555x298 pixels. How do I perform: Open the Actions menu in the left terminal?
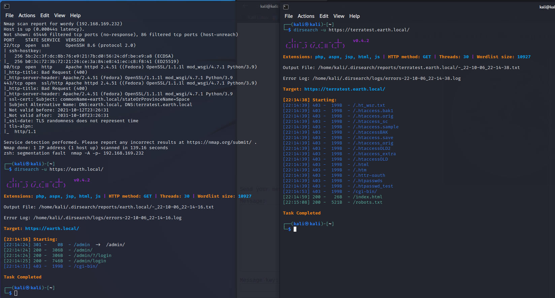(27, 15)
